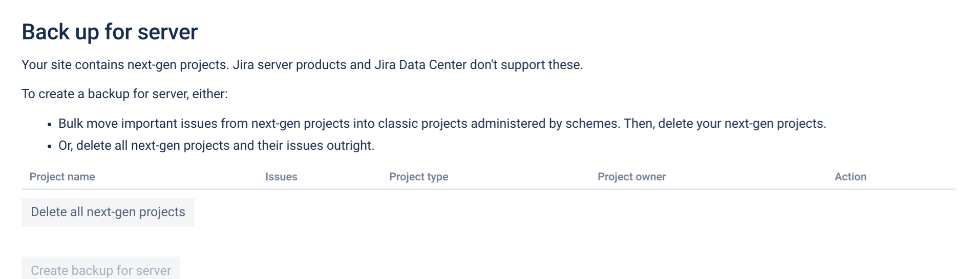Viewport: 970px width, 279px height.
Task: Sort by the Project name column header
Action: click(62, 177)
